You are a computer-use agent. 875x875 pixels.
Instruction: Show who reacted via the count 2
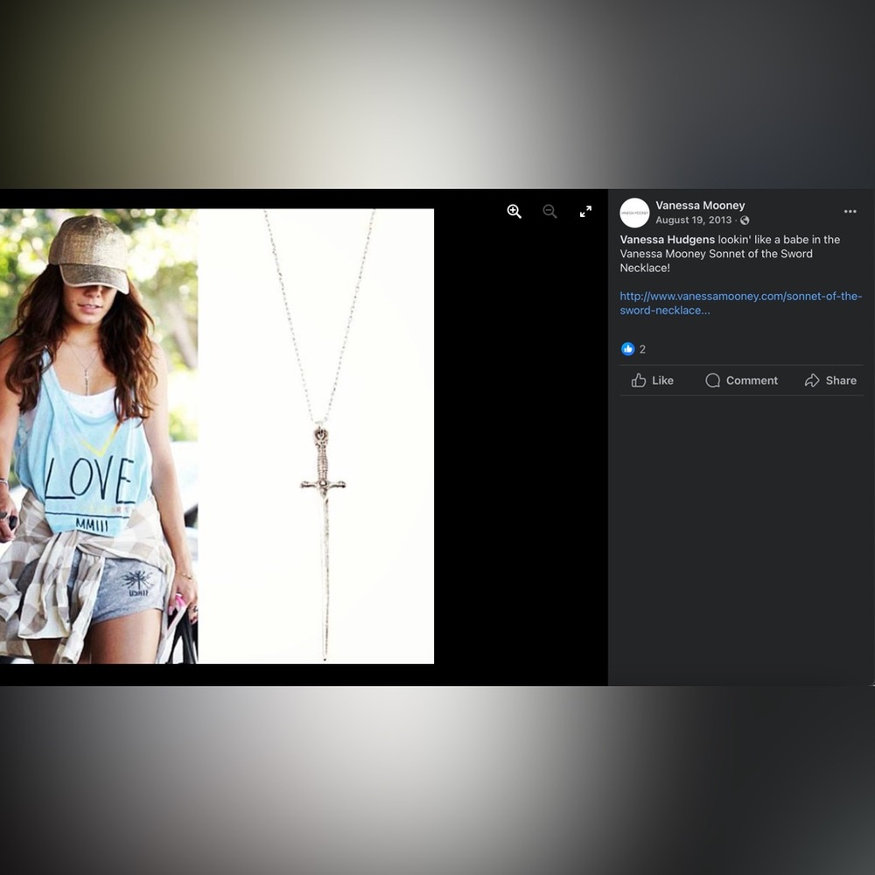642,349
